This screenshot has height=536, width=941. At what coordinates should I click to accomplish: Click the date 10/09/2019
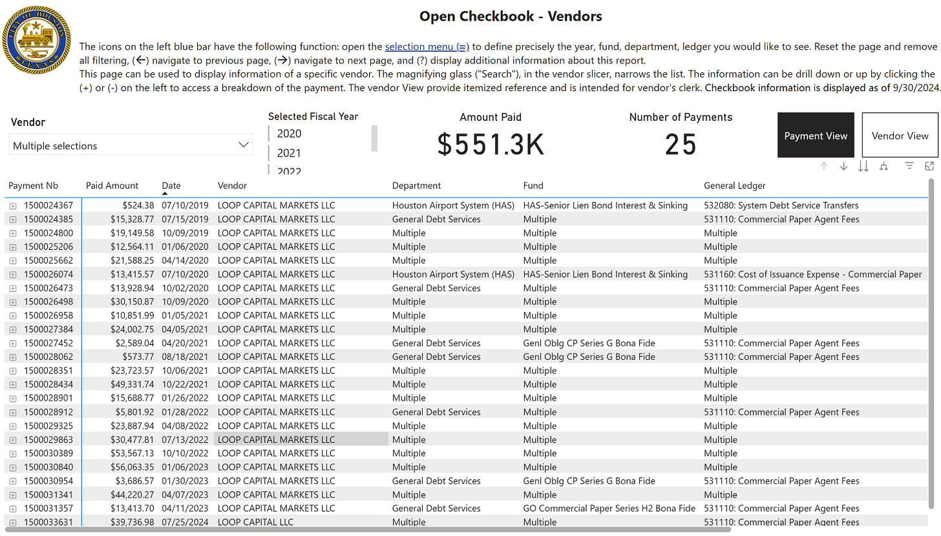[x=185, y=233]
